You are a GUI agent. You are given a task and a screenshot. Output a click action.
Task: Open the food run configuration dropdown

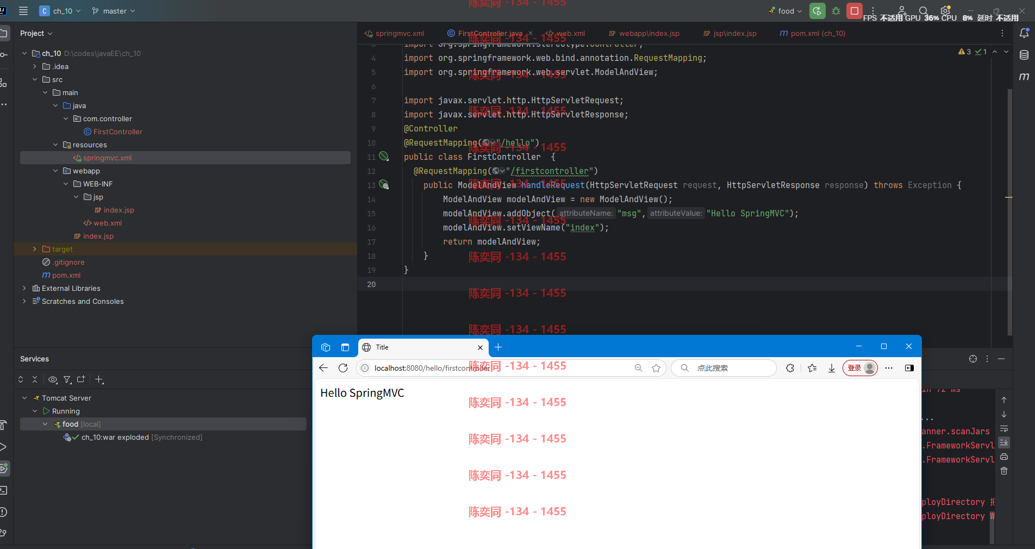click(785, 11)
